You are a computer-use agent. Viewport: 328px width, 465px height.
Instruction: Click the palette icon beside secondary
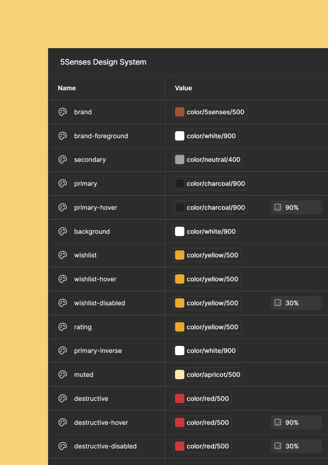tap(63, 159)
